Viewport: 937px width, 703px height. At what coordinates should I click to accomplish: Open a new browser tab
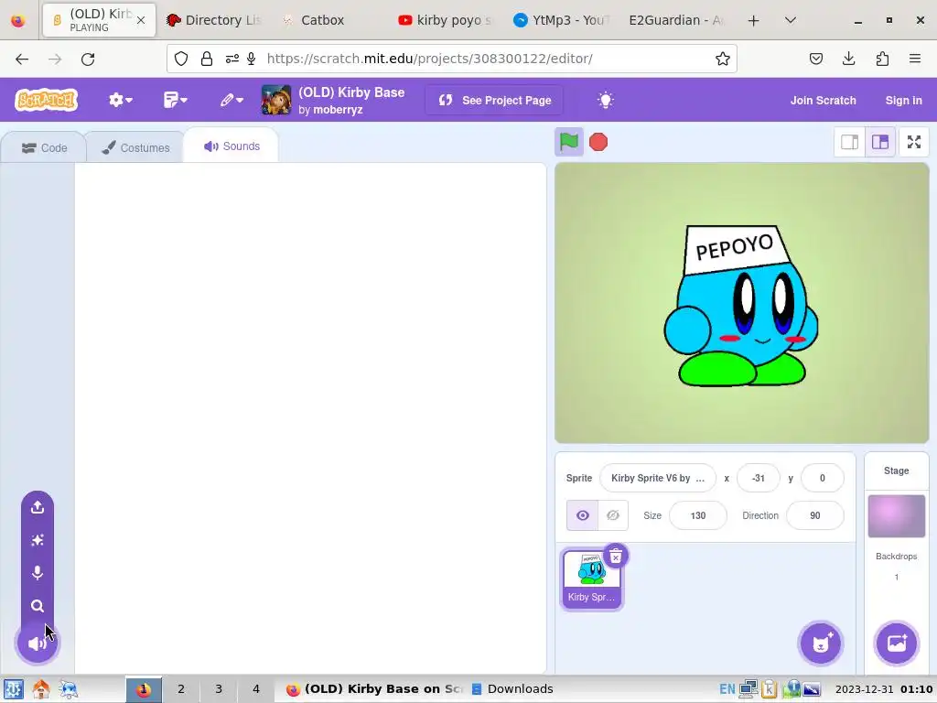point(754,21)
